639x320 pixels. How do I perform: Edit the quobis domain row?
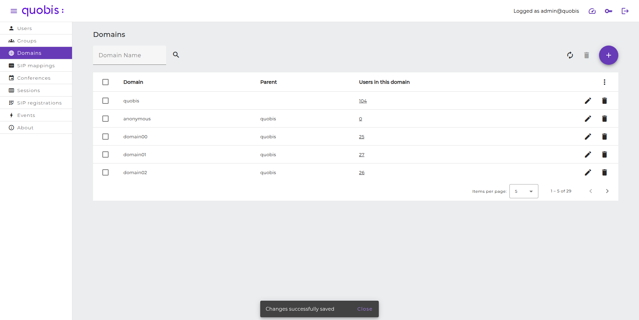[x=588, y=101]
